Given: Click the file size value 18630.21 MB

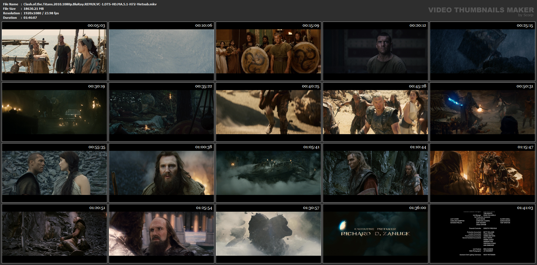Looking at the screenshot, I should [34, 9].
